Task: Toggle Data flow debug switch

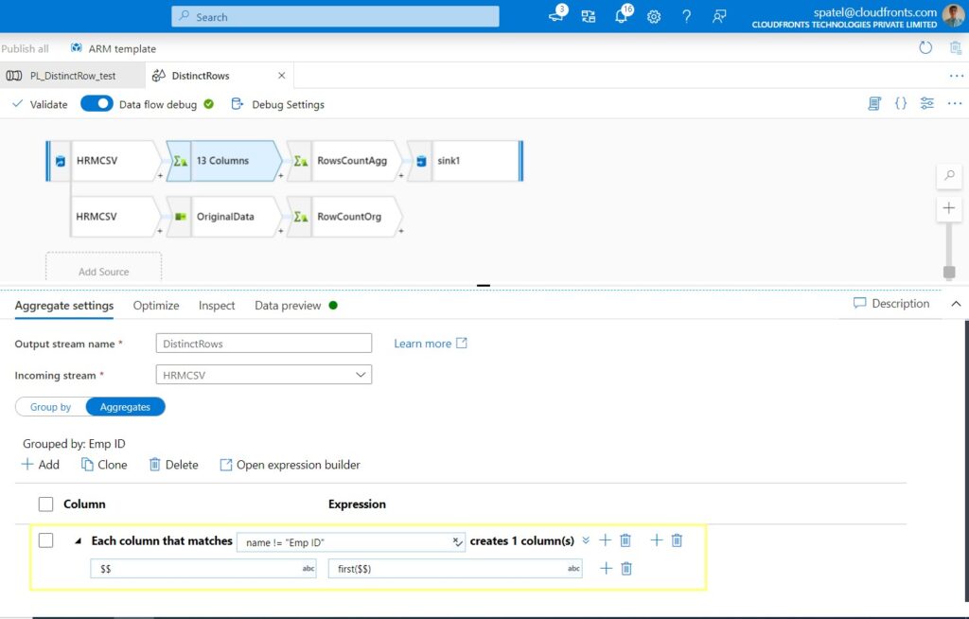Action: coord(97,103)
